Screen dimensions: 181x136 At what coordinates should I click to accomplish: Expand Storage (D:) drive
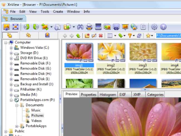11,53
